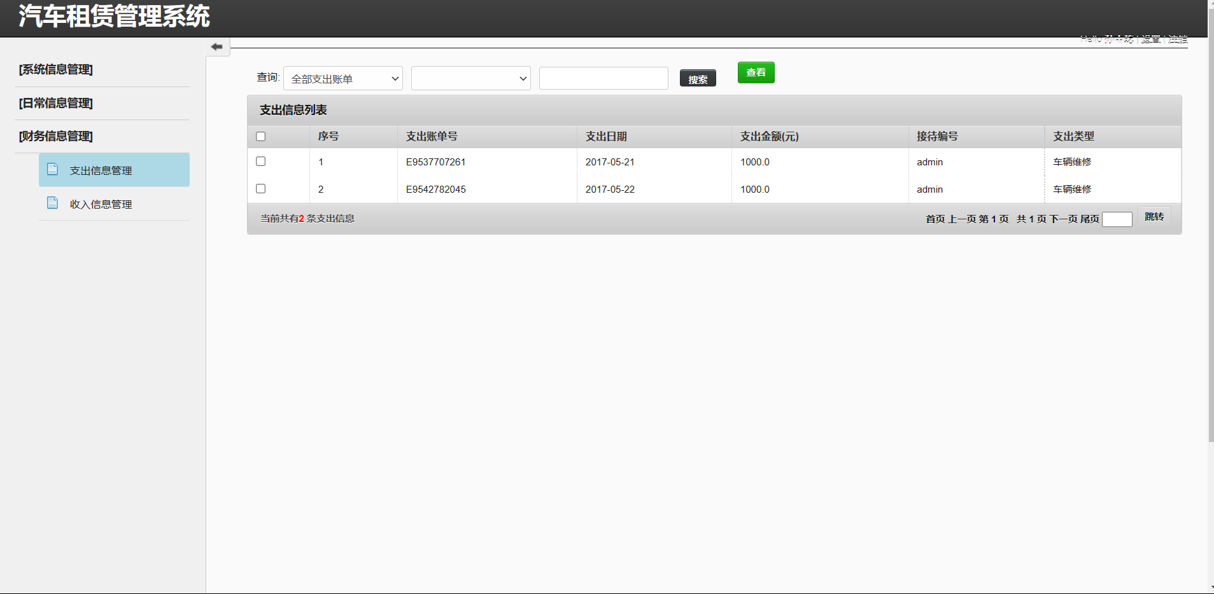Open 支出信息管理 in the sidebar

tap(114, 170)
